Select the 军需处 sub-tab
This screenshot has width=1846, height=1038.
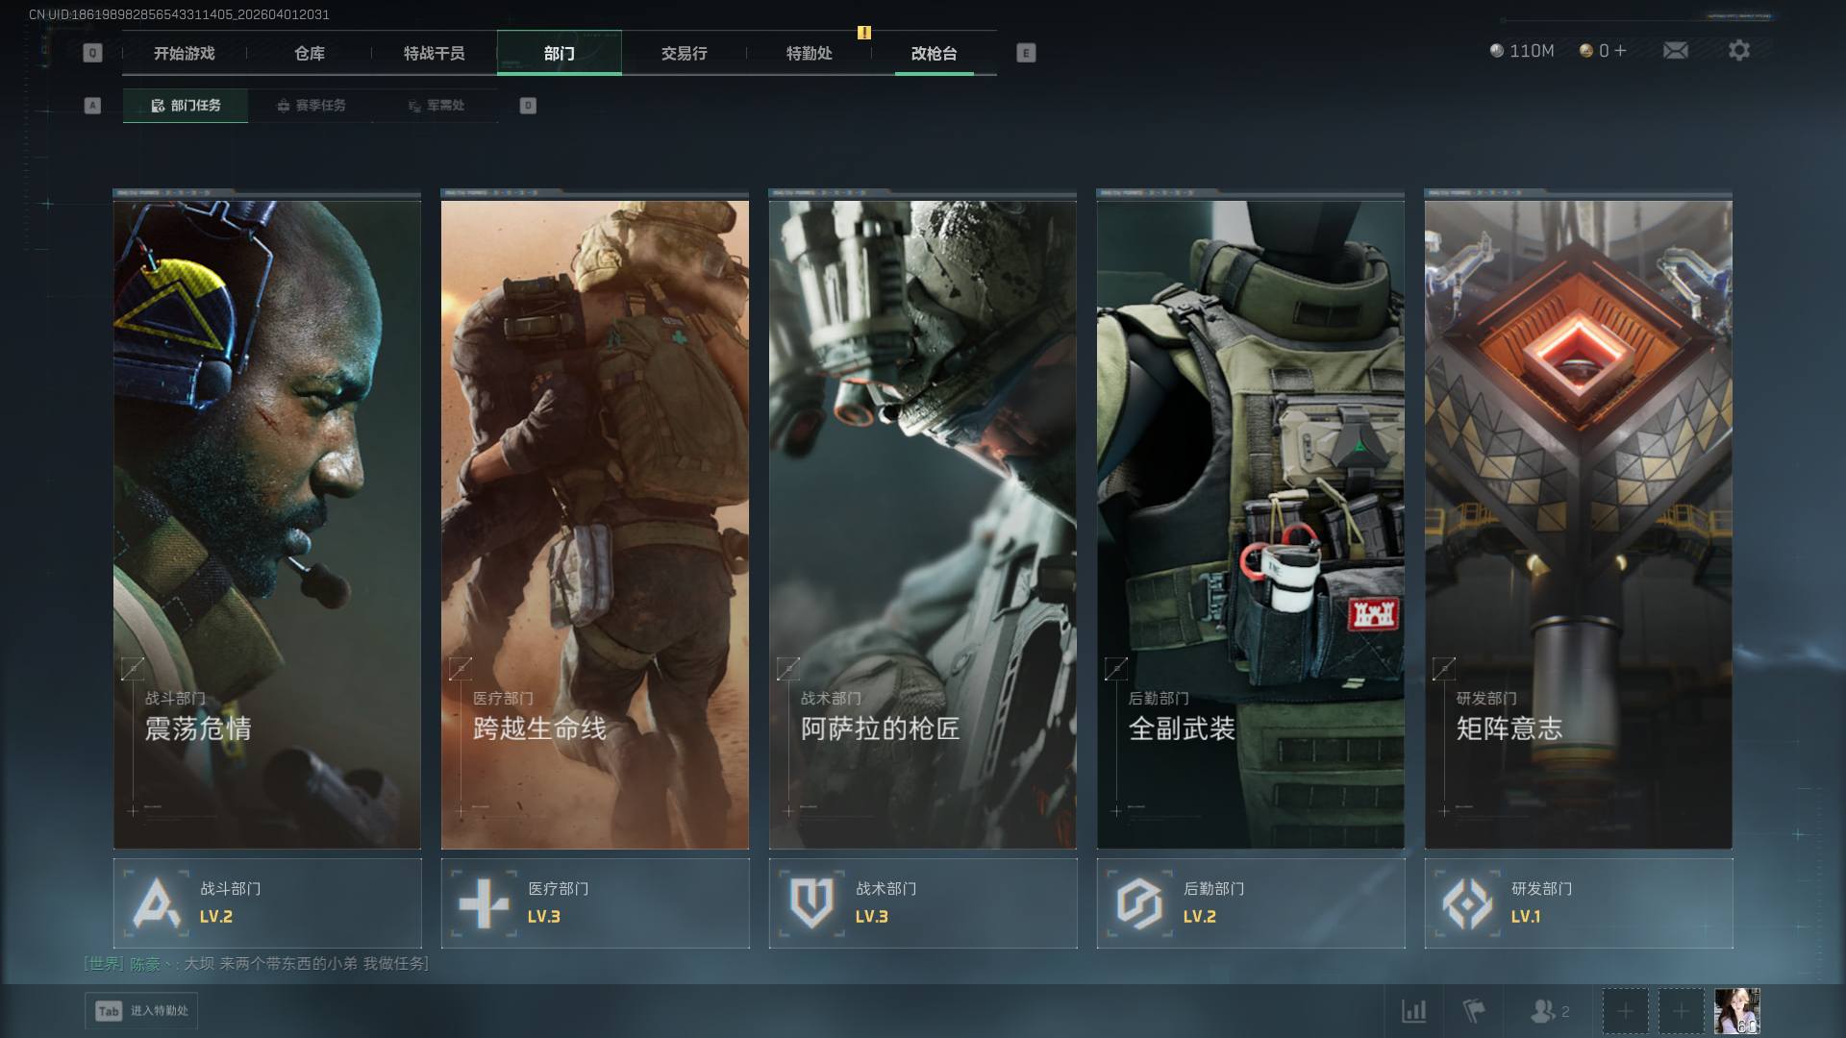(x=436, y=106)
